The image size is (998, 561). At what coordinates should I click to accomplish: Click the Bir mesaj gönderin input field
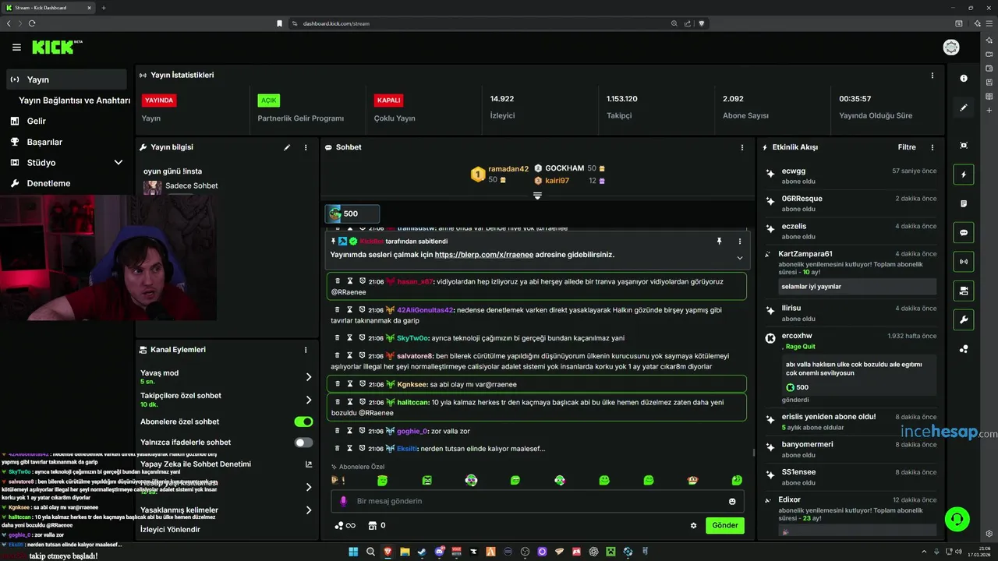pyautogui.click(x=538, y=501)
